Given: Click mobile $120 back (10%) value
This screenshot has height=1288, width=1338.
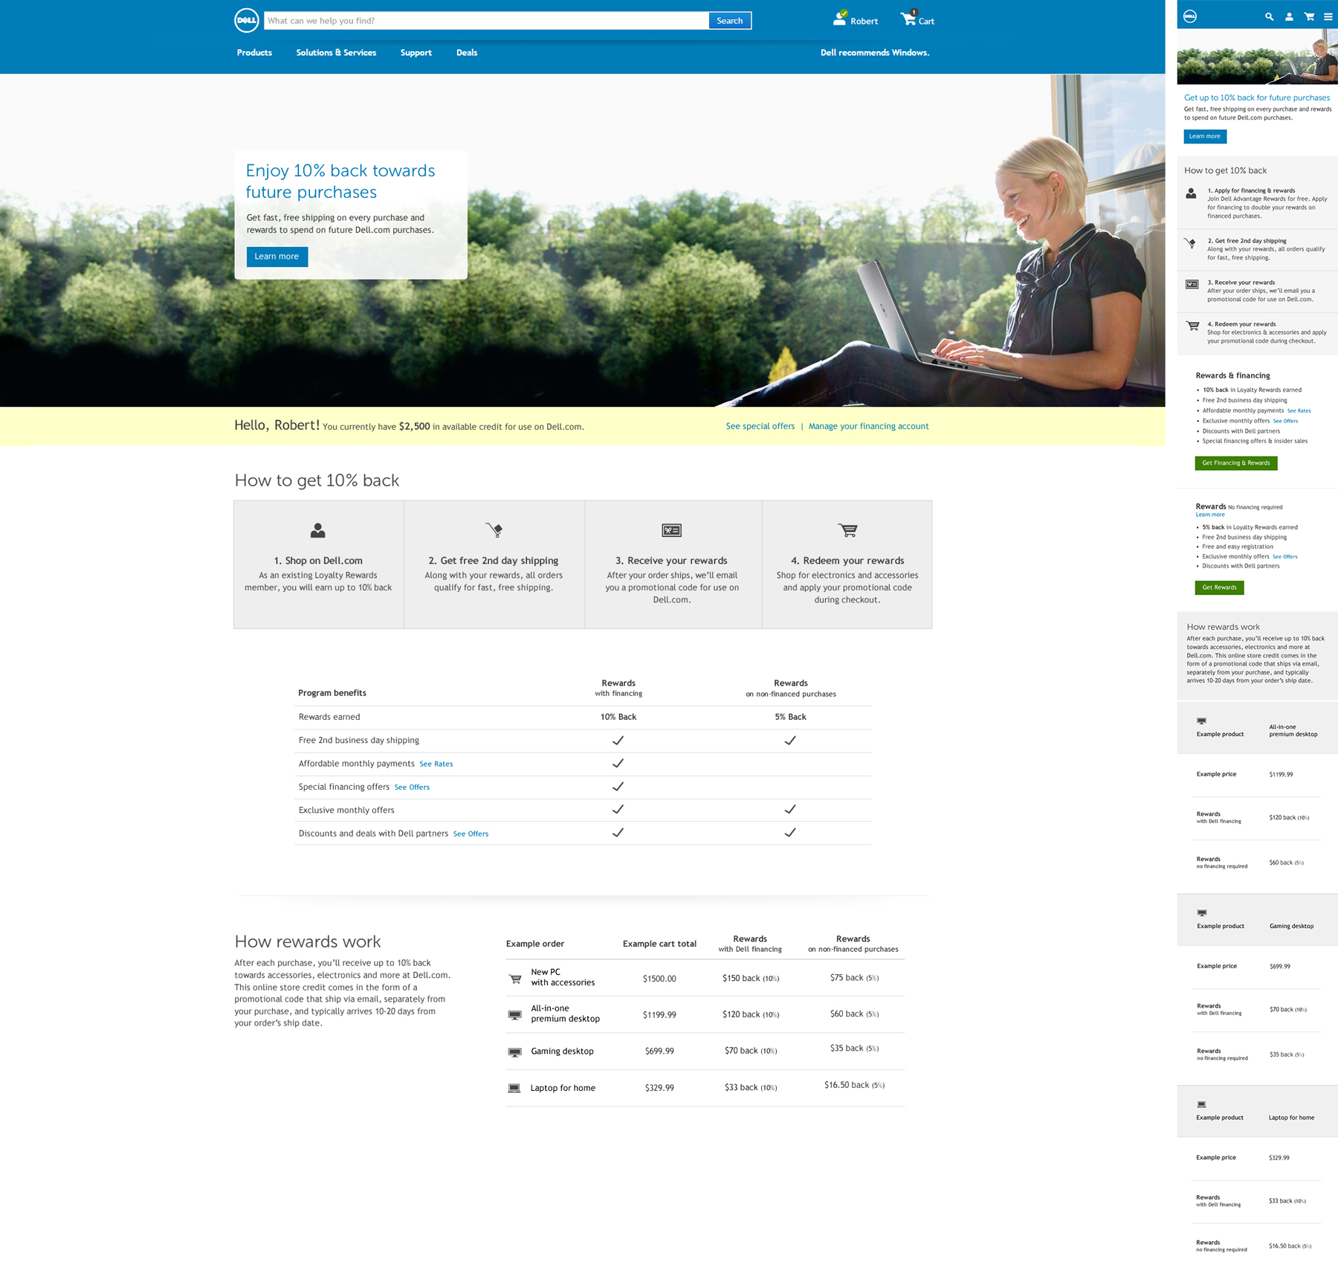Looking at the screenshot, I should click(x=1289, y=817).
